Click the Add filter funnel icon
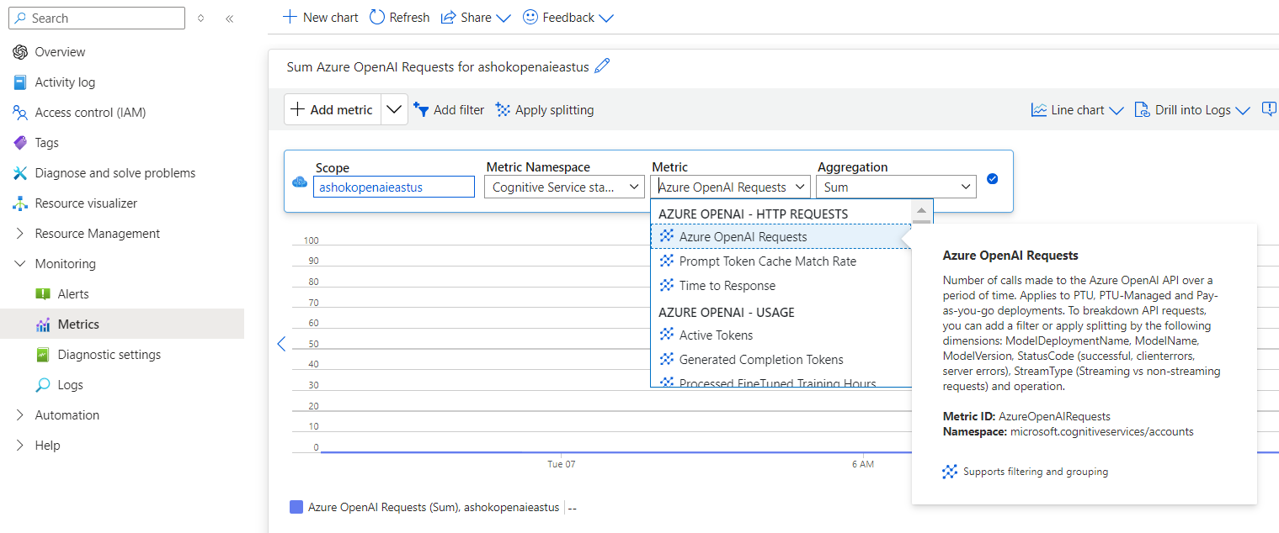1279x533 pixels. coord(421,109)
